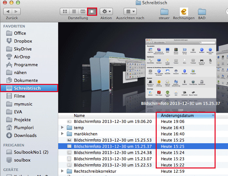Viewport: 228px width, 176px height.
Task: Open Filme in the sidebar
Action: (x=29, y=96)
